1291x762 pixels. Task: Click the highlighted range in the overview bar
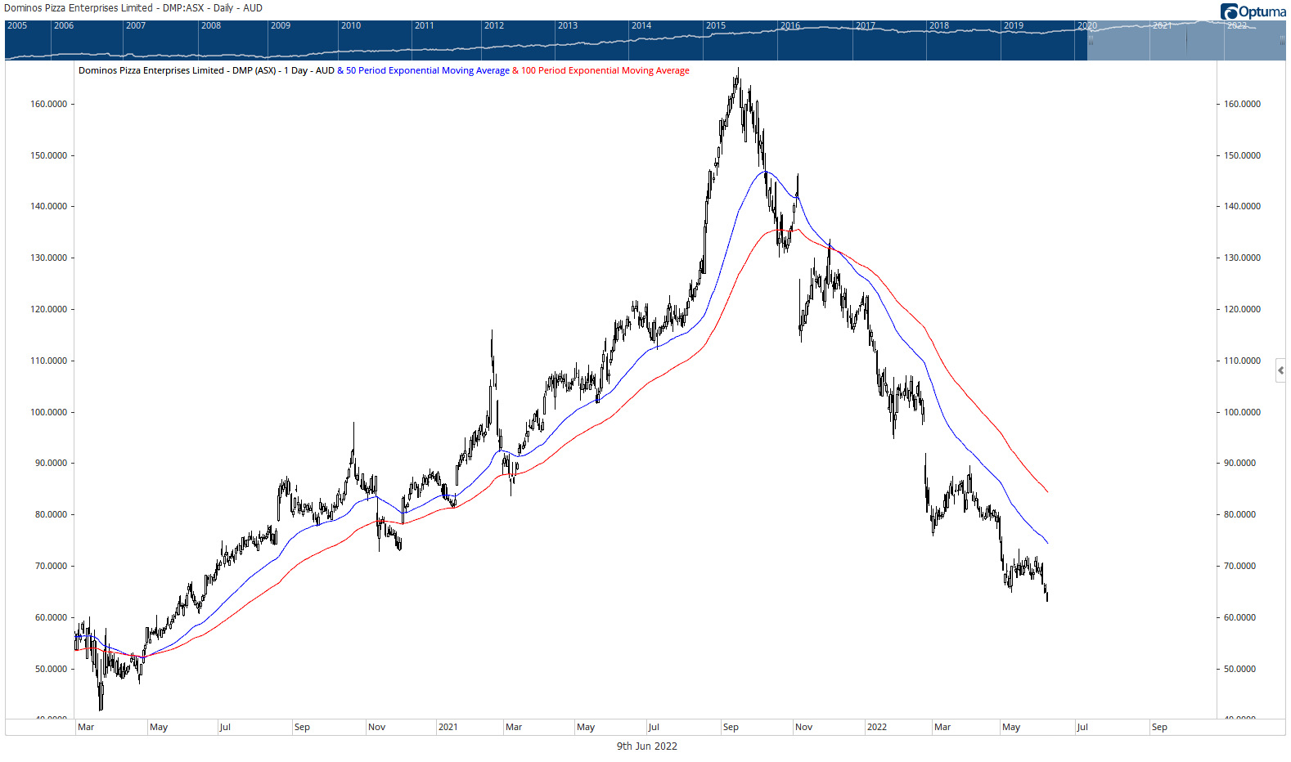pyautogui.click(x=1186, y=45)
